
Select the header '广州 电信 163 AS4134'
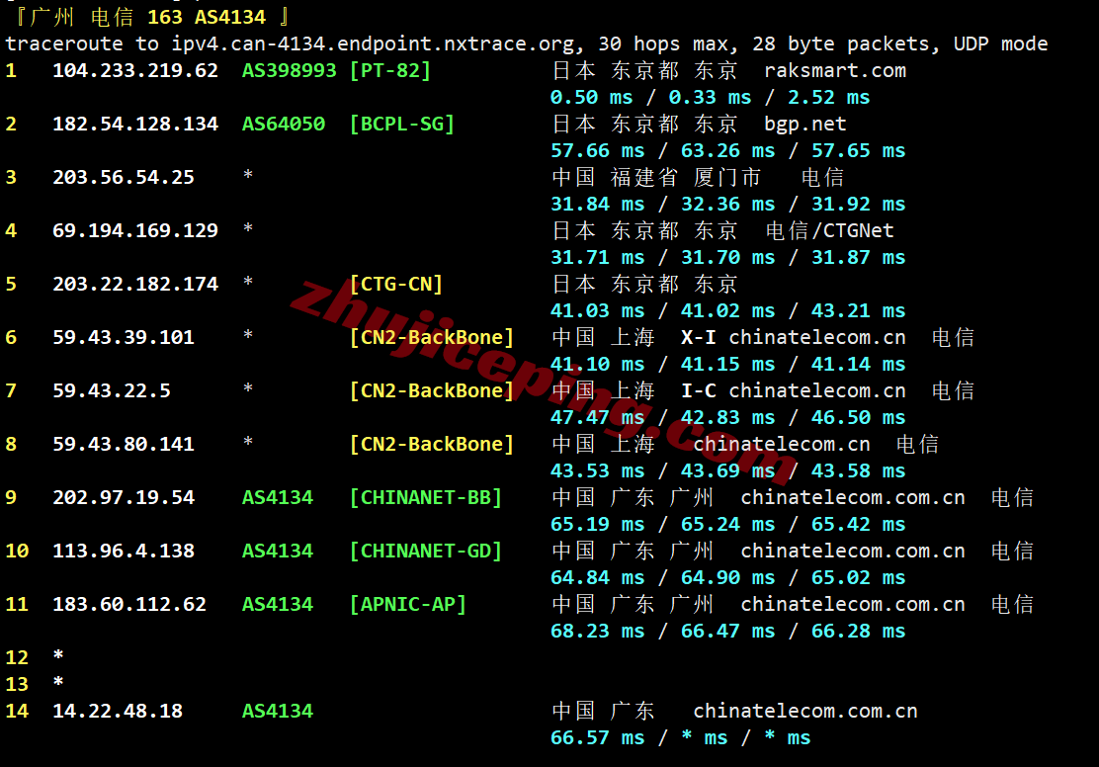148,17
